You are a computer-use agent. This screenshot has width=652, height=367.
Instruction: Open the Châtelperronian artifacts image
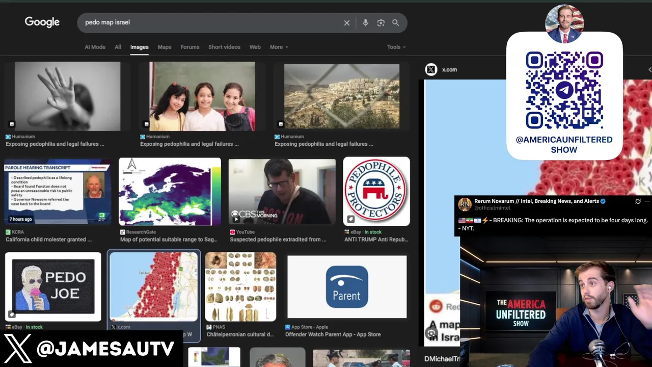[240, 287]
